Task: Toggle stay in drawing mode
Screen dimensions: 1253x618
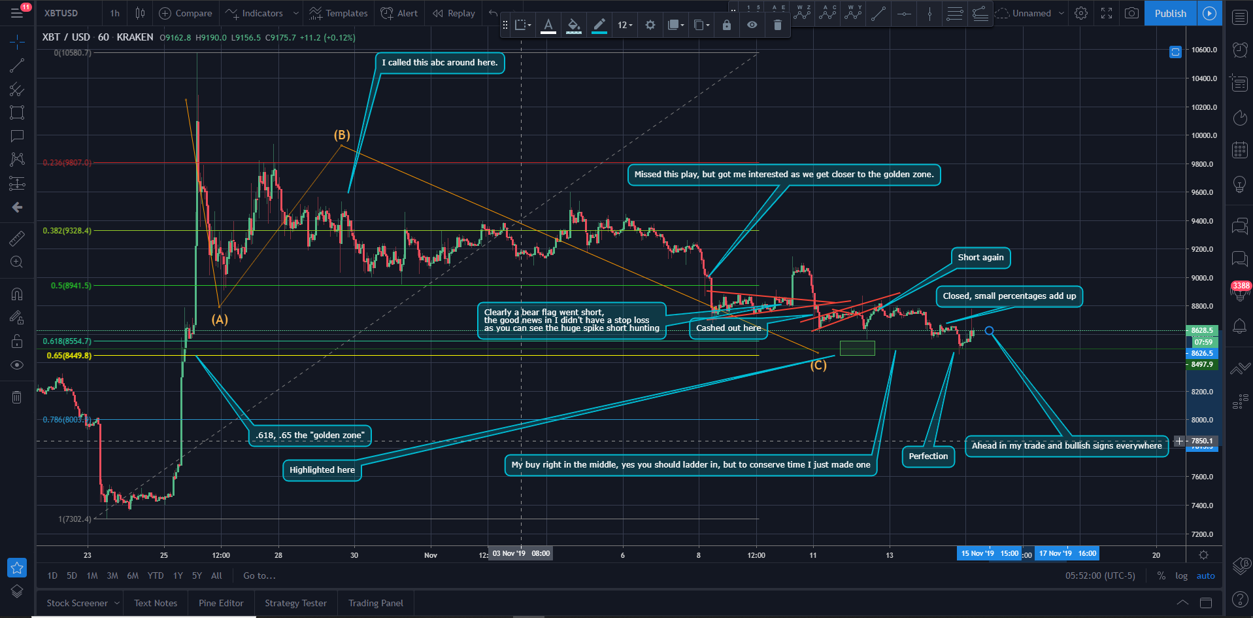Action: [17, 318]
